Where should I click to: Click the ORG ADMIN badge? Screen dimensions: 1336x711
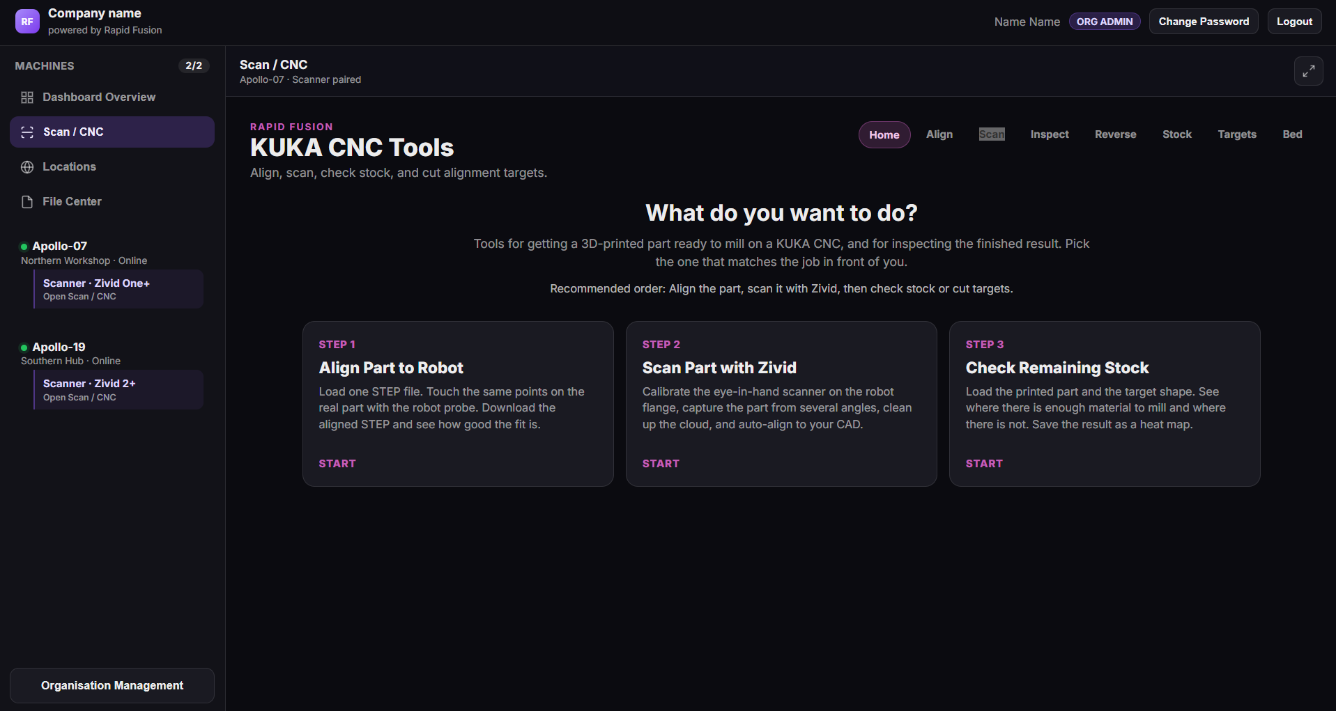click(x=1105, y=22)
